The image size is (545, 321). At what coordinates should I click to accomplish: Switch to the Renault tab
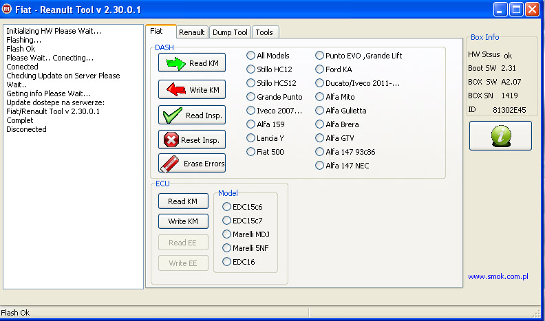click(x=191, y=32)
